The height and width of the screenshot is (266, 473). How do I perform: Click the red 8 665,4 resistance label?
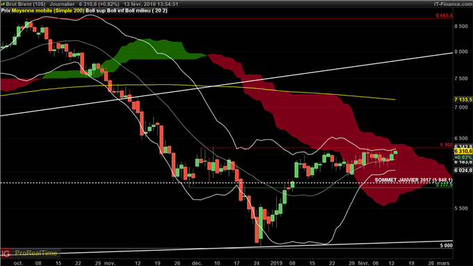444,16
